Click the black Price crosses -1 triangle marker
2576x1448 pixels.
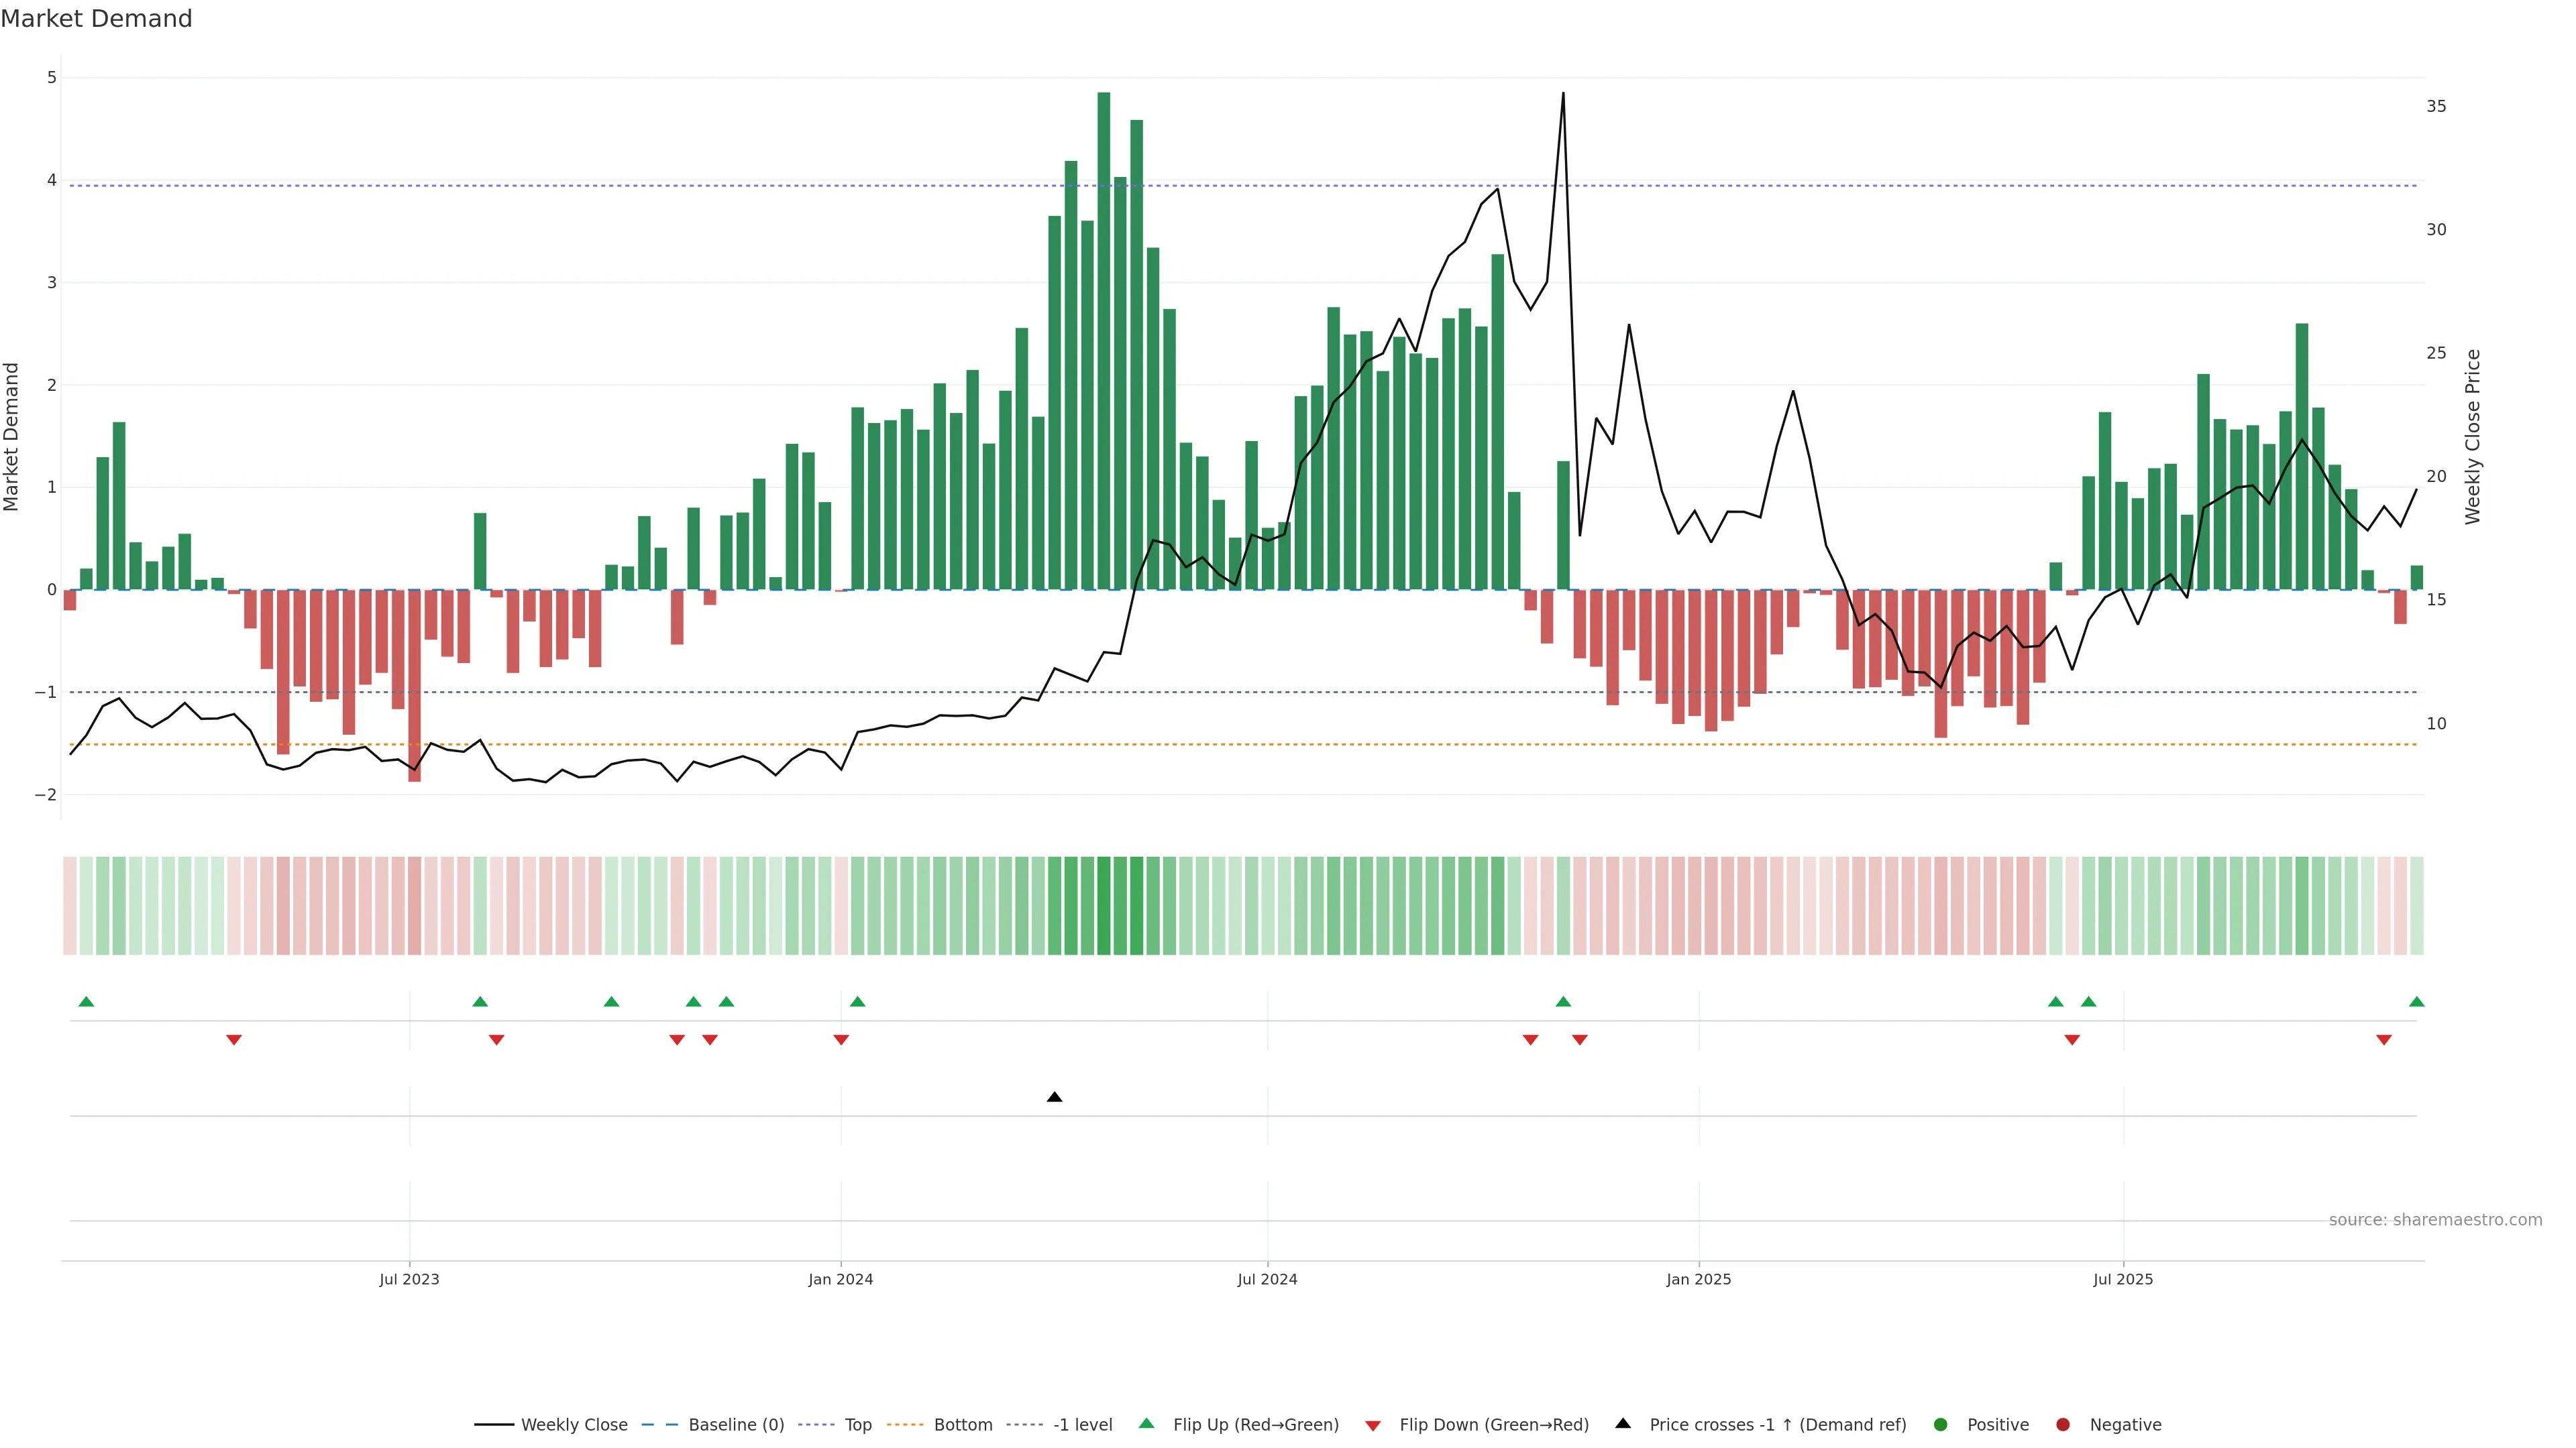(1054, 1097)
